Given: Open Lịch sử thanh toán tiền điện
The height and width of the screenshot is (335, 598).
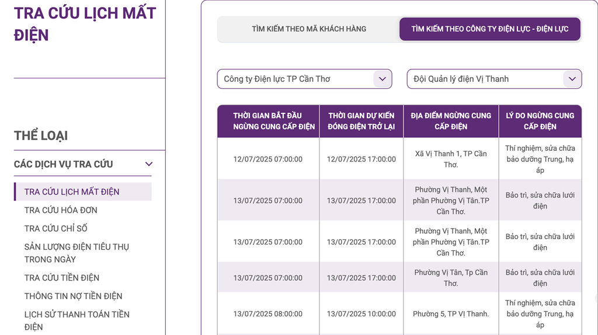Looking at the screenshot, I should pyautogui.click(x=77, y=320).
